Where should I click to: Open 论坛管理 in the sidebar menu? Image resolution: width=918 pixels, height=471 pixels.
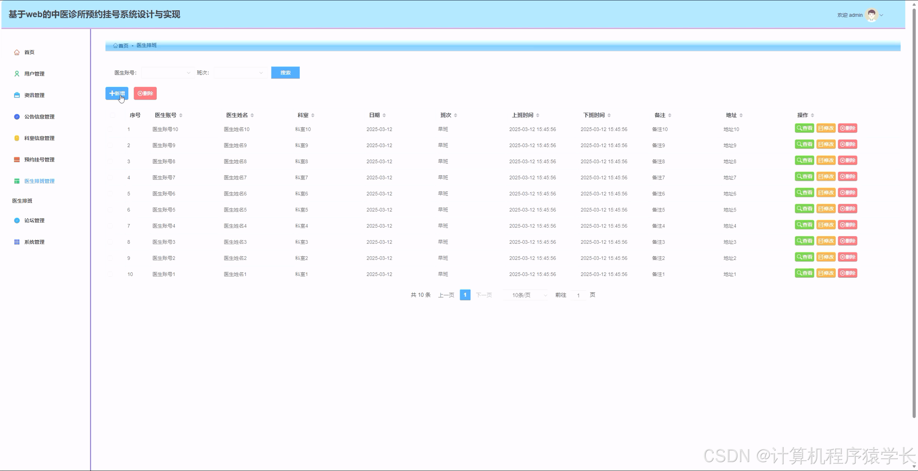(34, 221)
